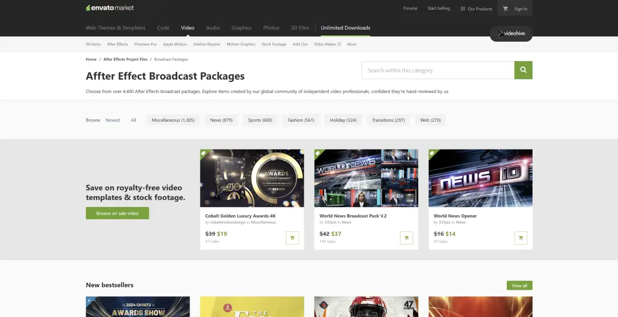Open the 2024 Envato Awards Show bestseller thumbnail
This screenshot has height=317, width=618.
tap(138, 307)
